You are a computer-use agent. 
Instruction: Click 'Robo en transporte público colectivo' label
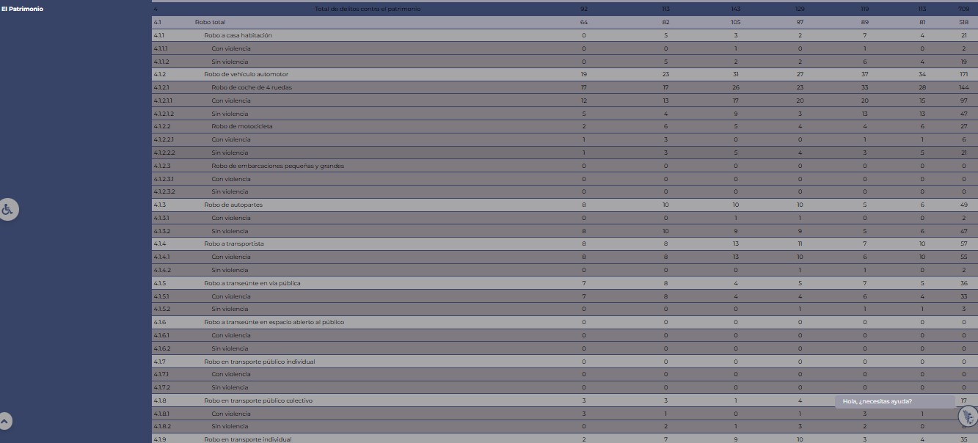tap(258, 400)
